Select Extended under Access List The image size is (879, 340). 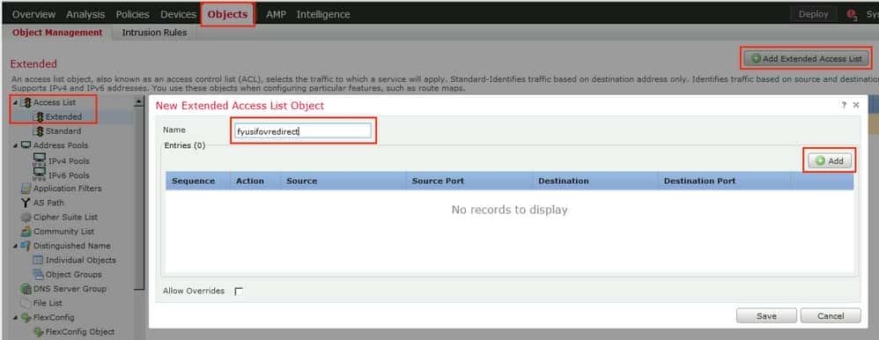click(64, 116)
